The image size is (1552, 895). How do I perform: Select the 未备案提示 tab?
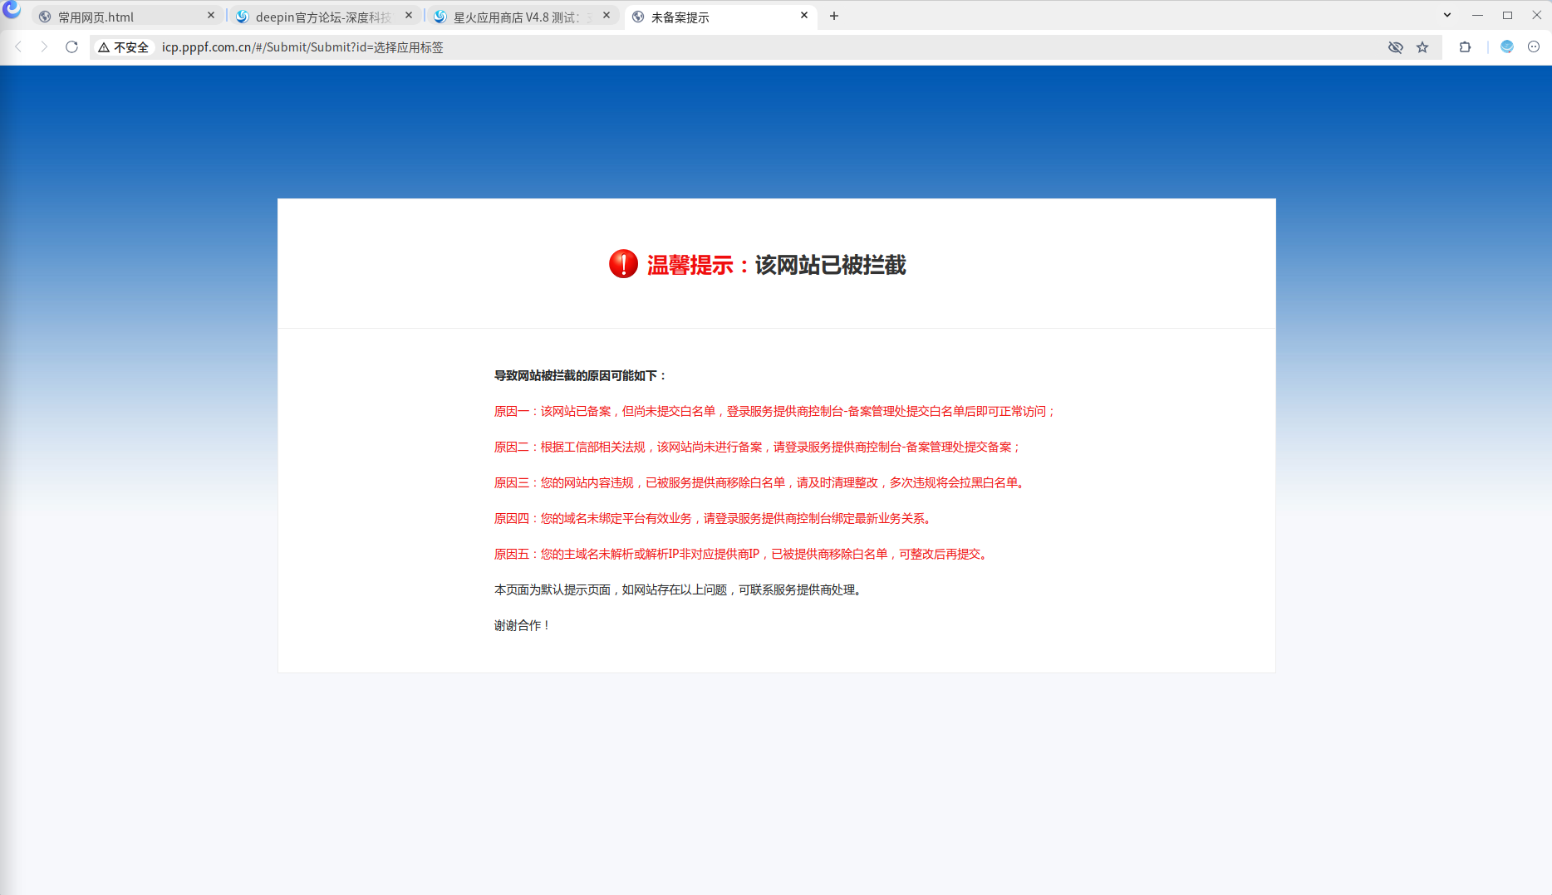[720, 17]
